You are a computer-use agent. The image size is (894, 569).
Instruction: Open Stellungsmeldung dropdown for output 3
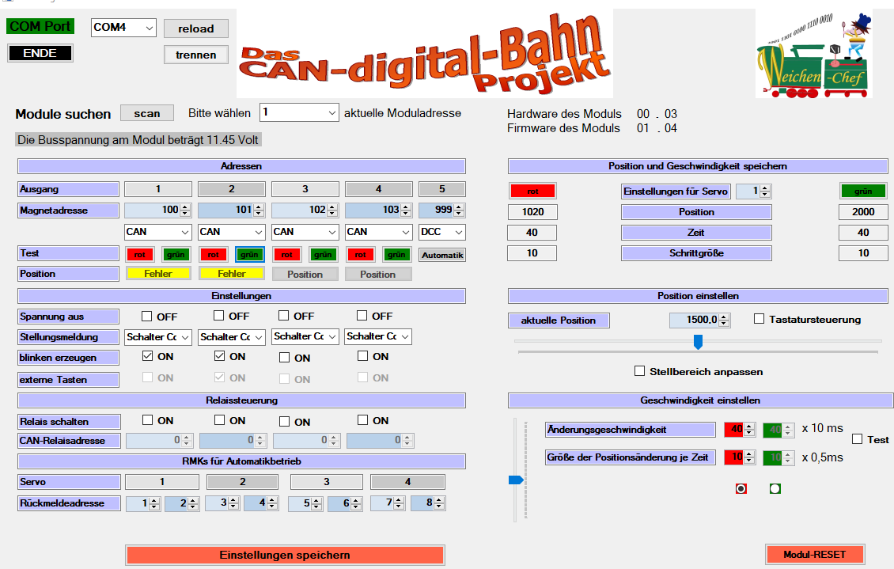[x=305, y=336]
